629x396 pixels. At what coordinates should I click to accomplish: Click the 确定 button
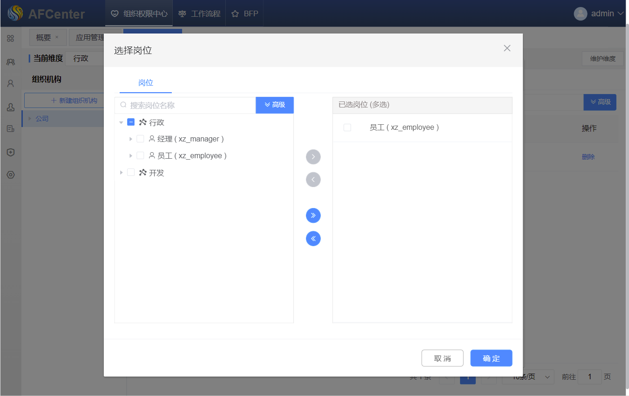point(491,358)
